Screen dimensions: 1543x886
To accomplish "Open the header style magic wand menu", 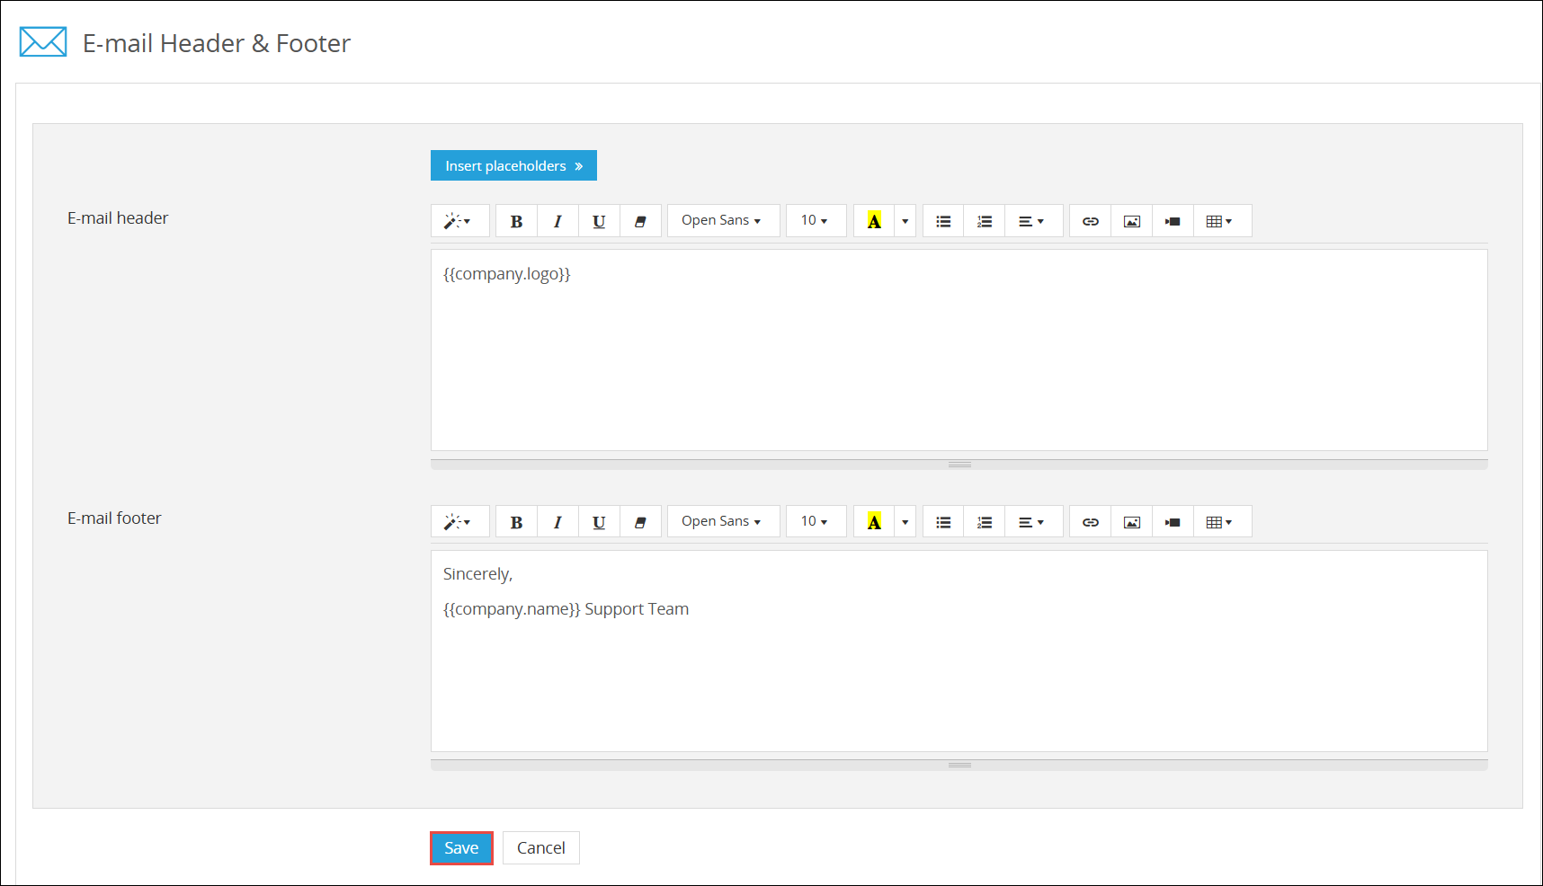I will [459, 221].
